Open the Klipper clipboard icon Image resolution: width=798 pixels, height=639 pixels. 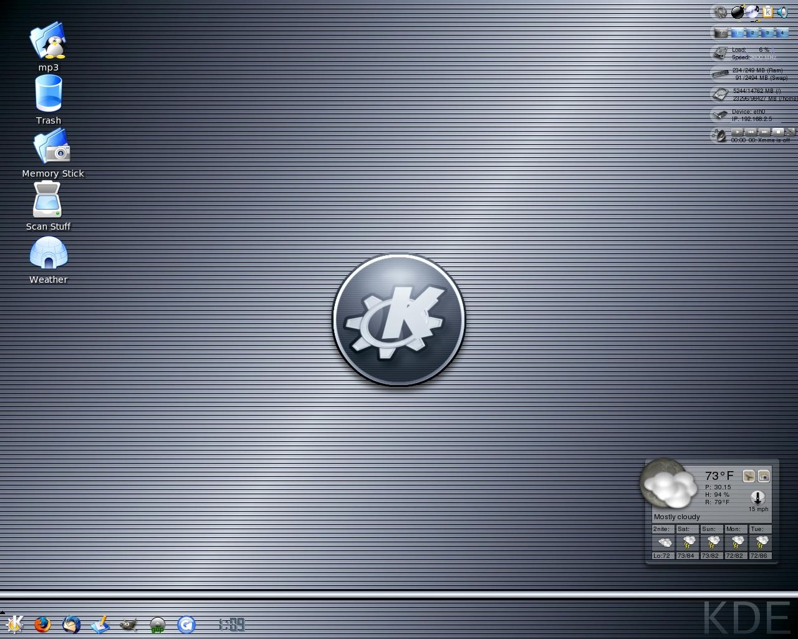pyautogui.click(x=767, y=12)
